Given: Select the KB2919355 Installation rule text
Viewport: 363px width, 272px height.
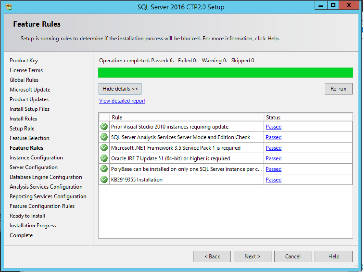Looking at the screenshot, I should tap(137, 179).
